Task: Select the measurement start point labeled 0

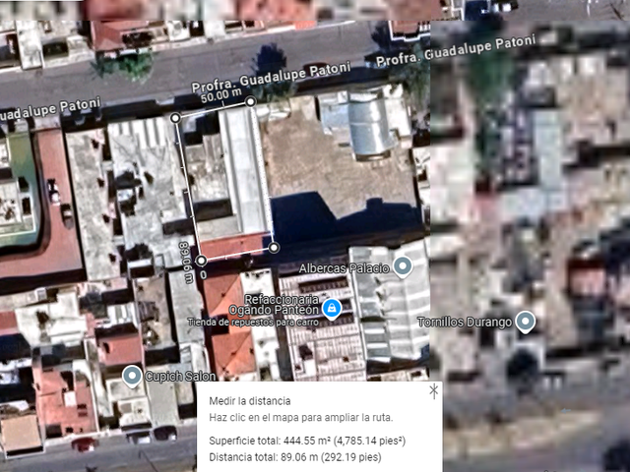Action: click(201, 261)
